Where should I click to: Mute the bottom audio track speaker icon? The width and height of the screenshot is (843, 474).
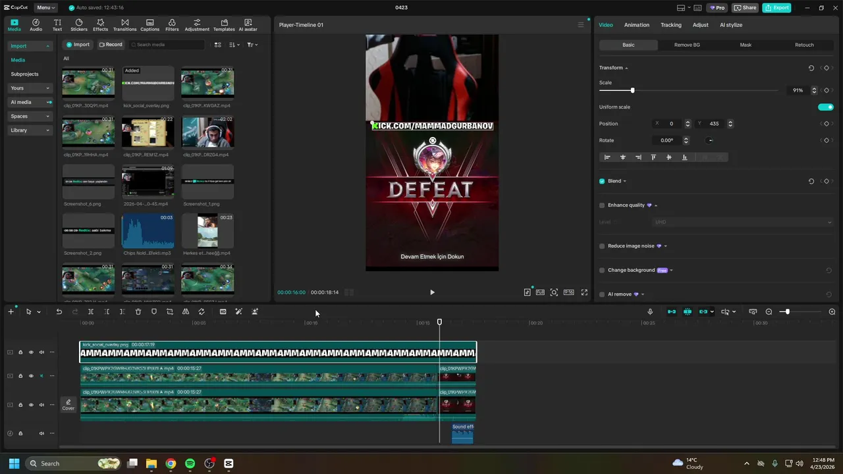click(41, 433)
